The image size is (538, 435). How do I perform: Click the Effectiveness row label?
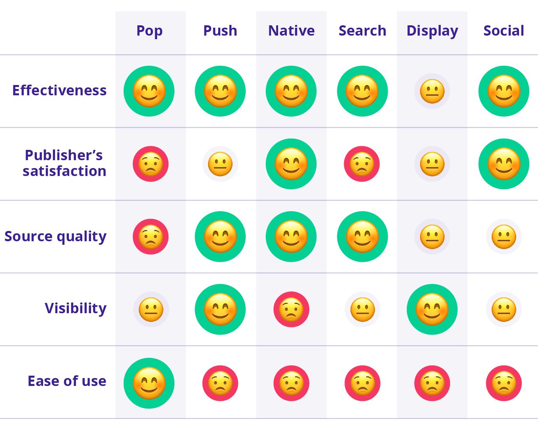[59, 91]
